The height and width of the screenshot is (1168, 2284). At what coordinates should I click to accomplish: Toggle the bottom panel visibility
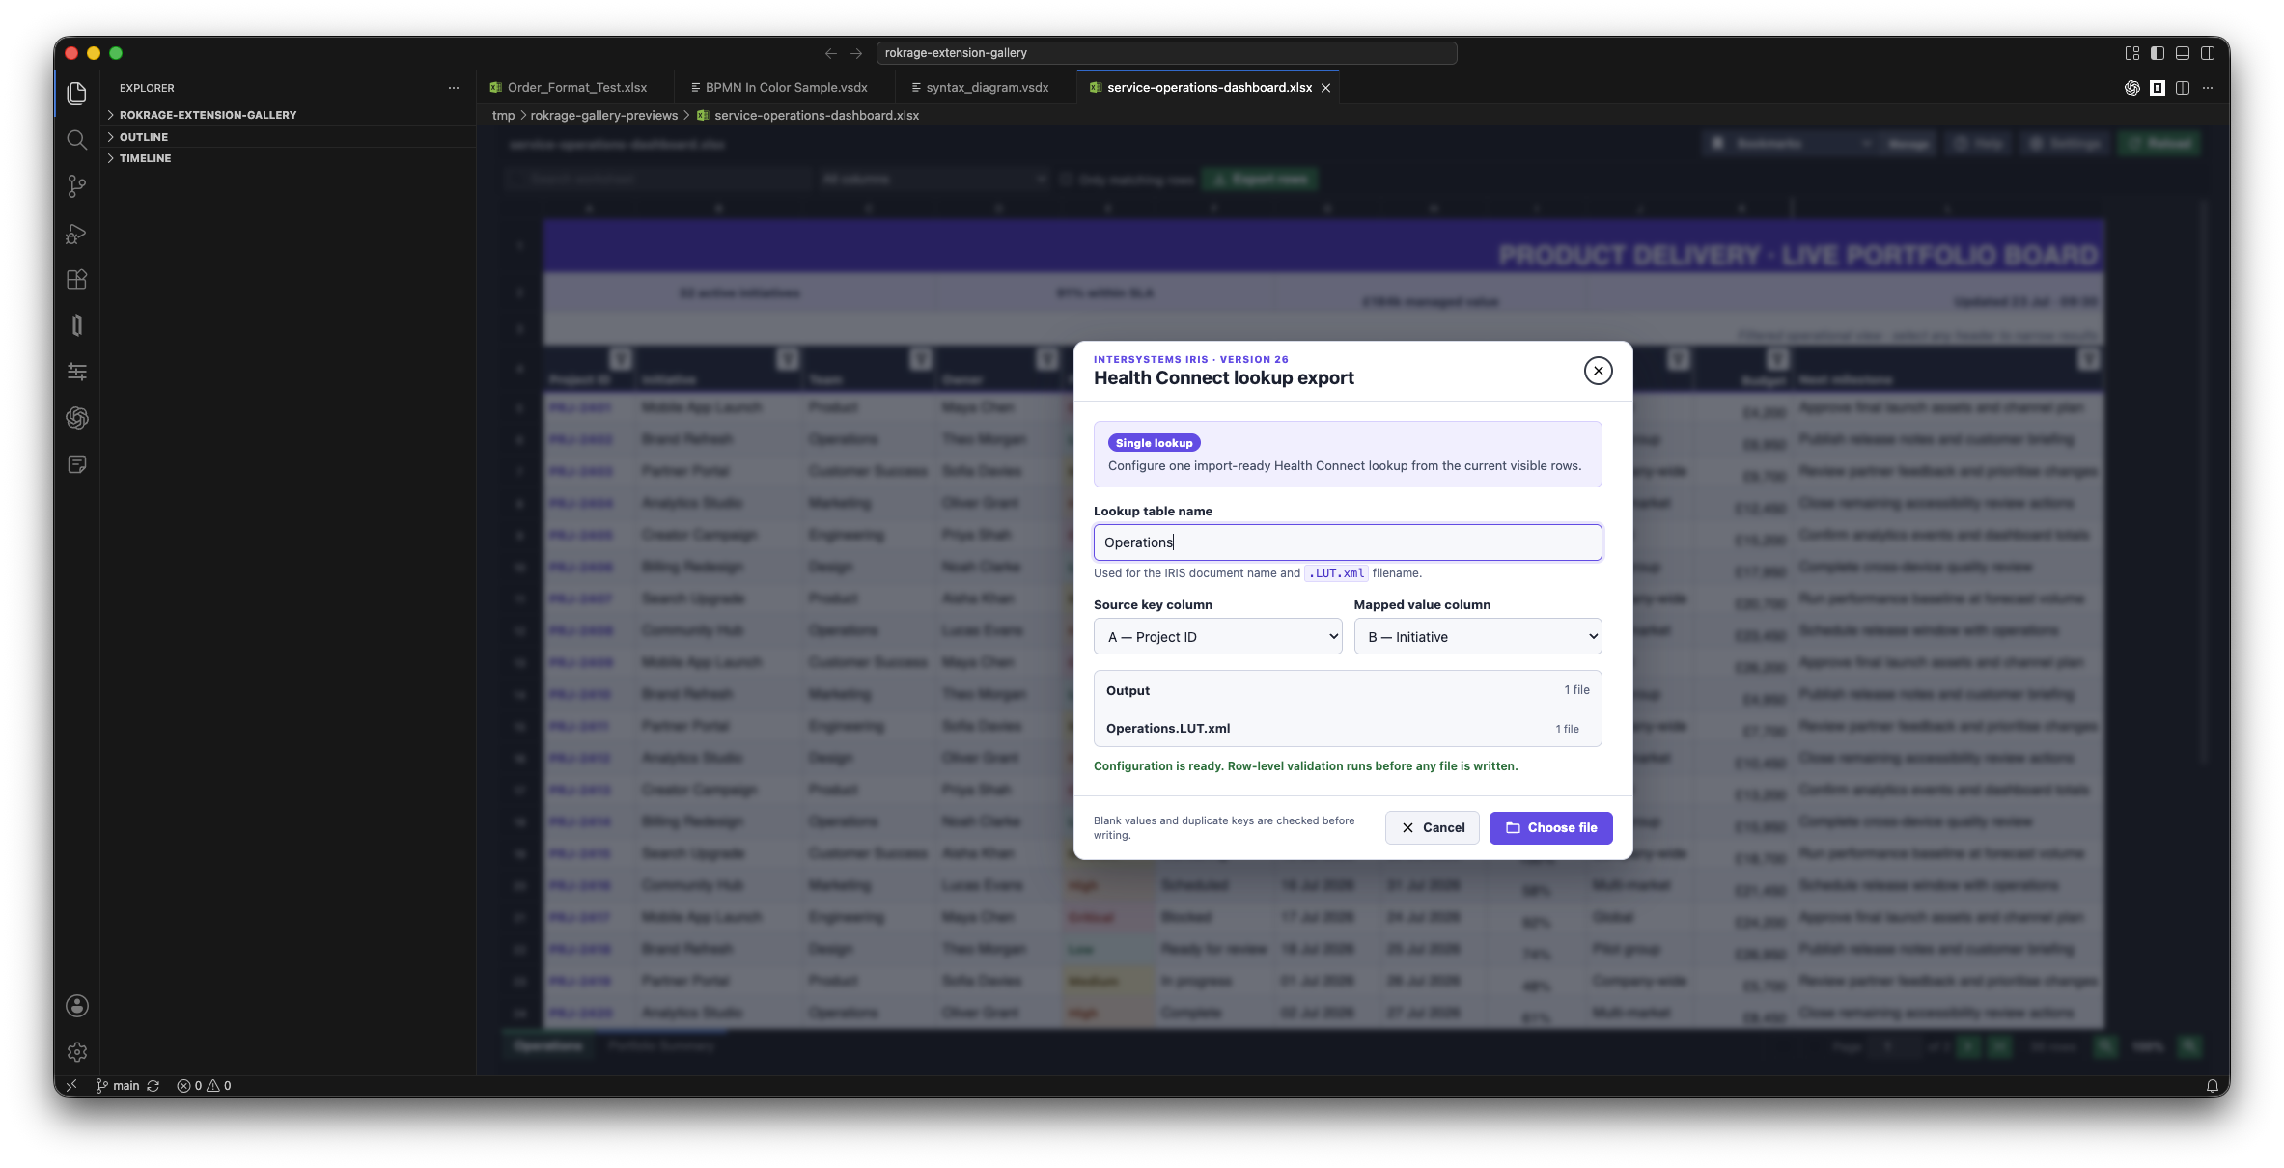point(2183,53)
